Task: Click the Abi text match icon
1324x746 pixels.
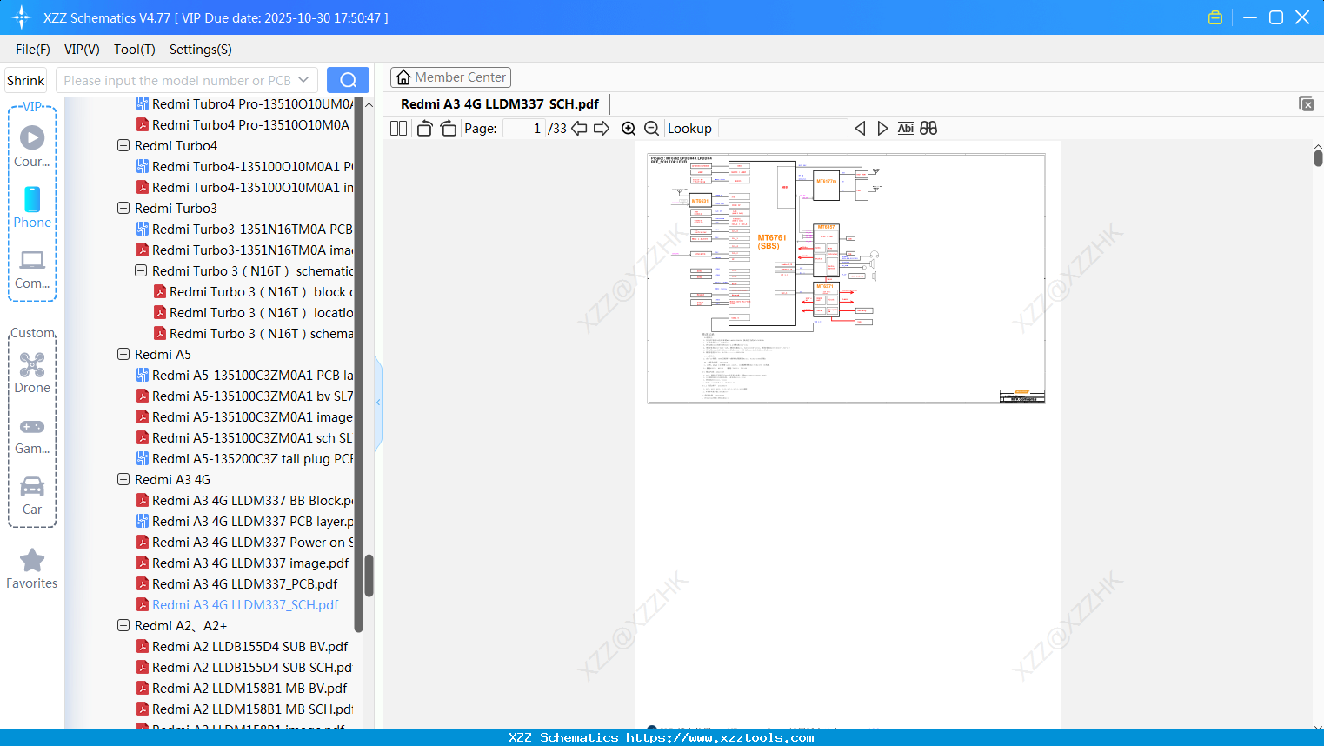Action: pos(905,129)
